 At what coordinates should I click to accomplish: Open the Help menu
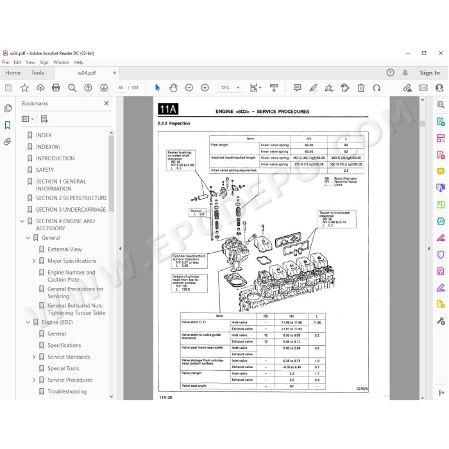[79, 62]
